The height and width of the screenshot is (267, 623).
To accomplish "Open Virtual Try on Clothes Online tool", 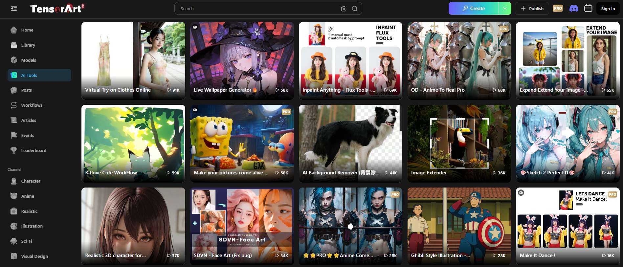I will click(x=133, y=61).
